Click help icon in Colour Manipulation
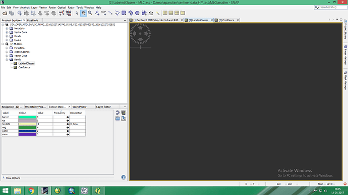Viewport: 348px width, 195px height. click(x=124, y=177)
